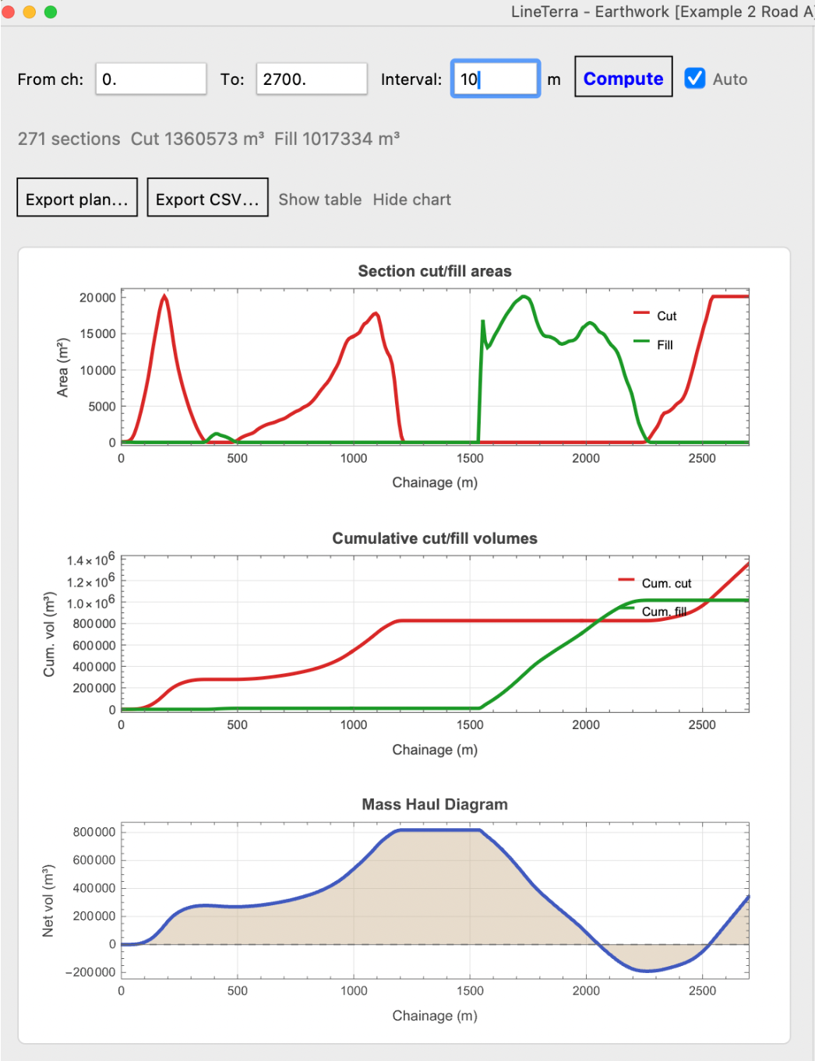Click the Section cut/fill areas chart title
Image resolution: width=815 pixels, height=1061 pixels.
435,271
